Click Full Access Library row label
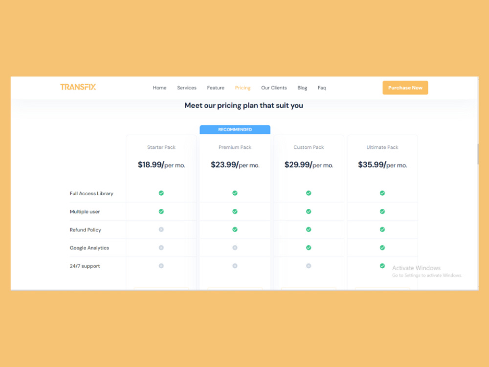Viewport: 489px width, 367px height. (91, 193)
